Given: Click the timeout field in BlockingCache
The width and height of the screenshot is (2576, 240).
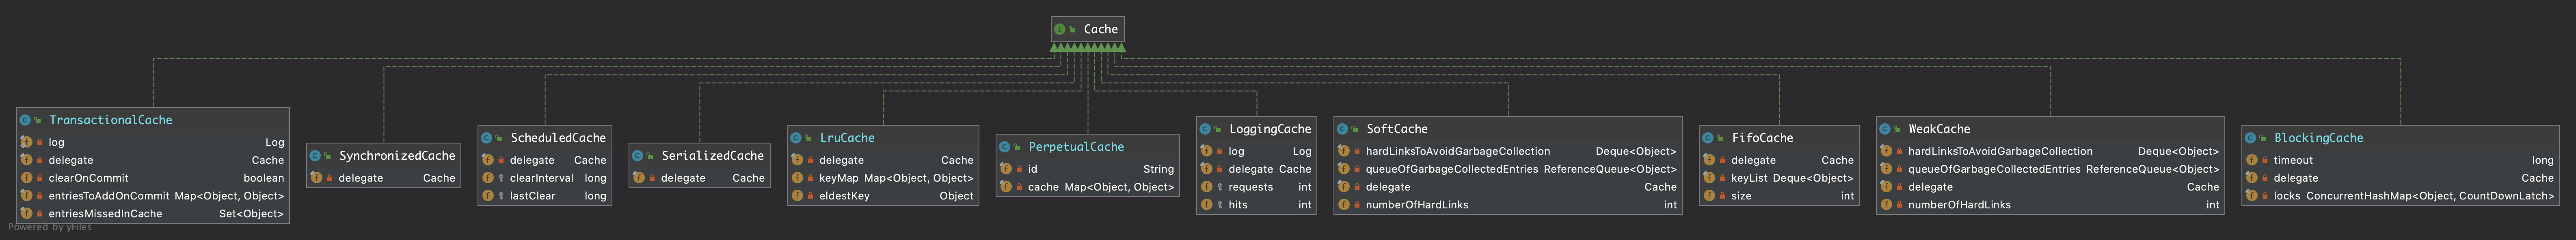Looking at the screenshot, I should (x=2293, y=160).
